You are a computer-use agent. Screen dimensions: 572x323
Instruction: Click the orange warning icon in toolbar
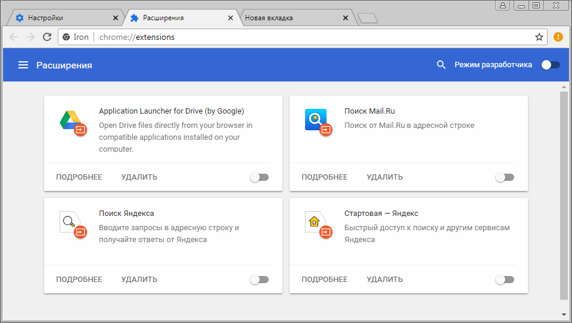(558, 37)
